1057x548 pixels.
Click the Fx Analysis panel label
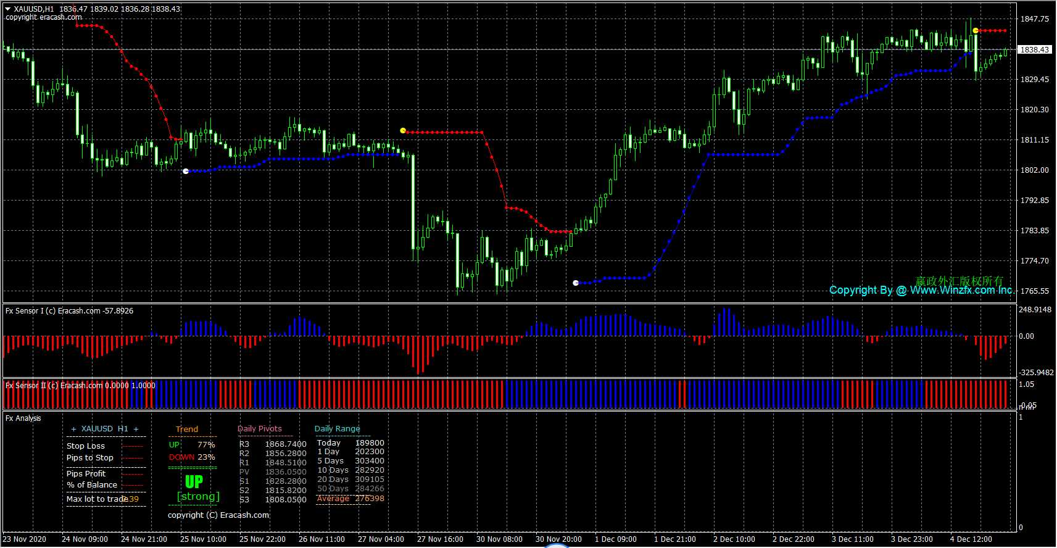coord(23,418)
